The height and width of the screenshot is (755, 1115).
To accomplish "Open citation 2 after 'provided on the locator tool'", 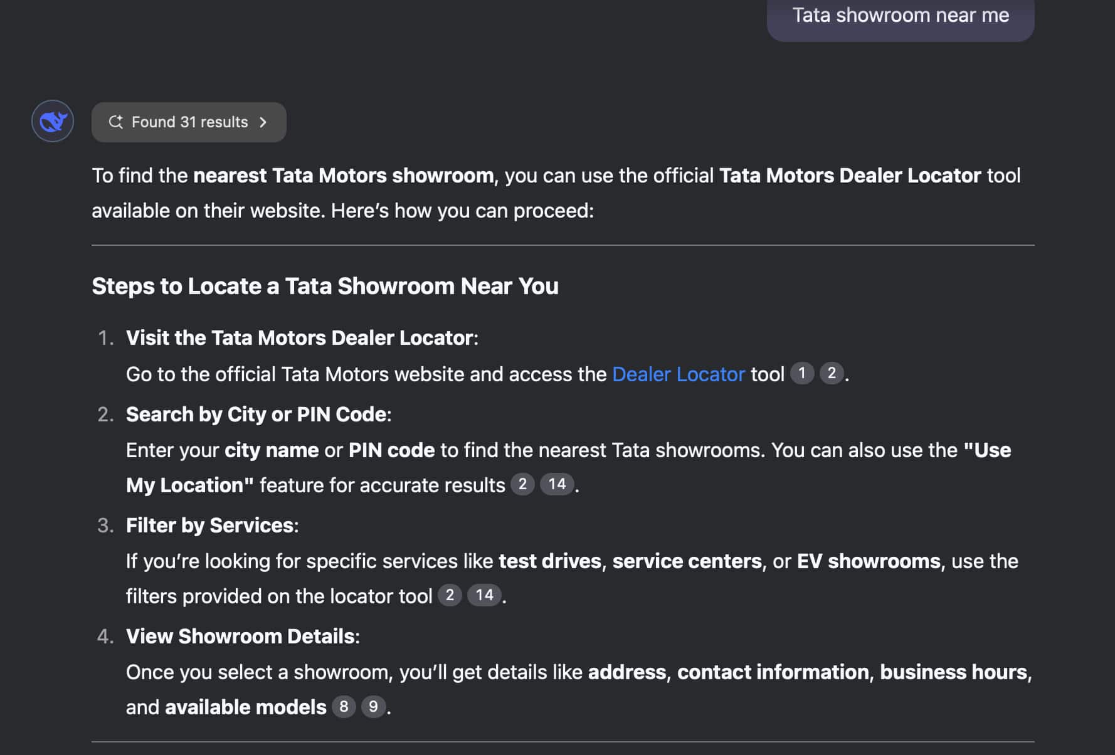I will [x=450, y=595].
